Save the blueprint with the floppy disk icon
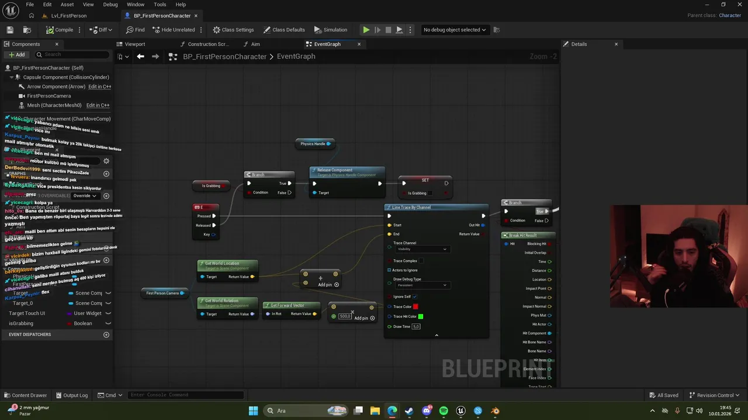The width and height of the screenshot is (748, 420). coord(10,30)
